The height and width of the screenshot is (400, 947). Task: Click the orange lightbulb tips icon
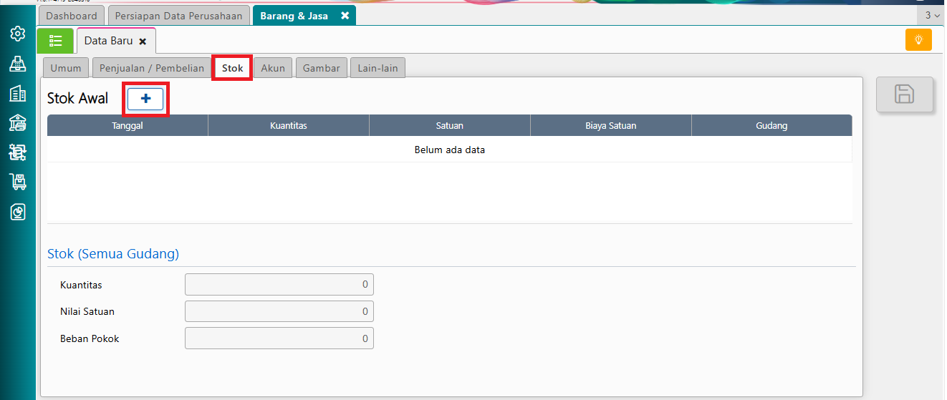(x=918, y=40)
